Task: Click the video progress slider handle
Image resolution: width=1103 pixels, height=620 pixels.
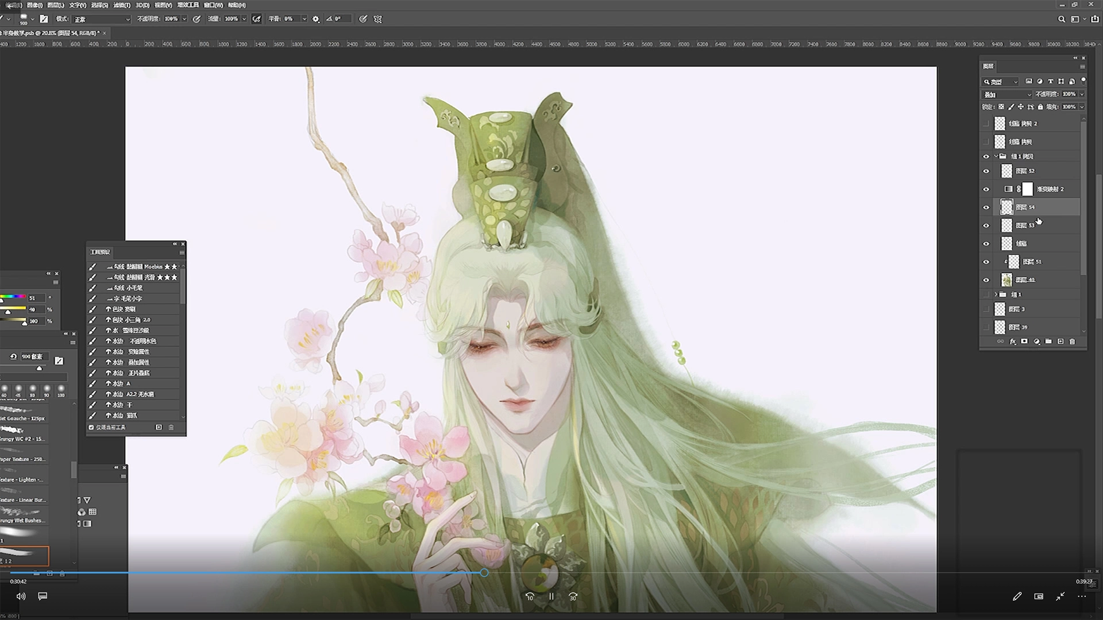Action: click(484, 572)
